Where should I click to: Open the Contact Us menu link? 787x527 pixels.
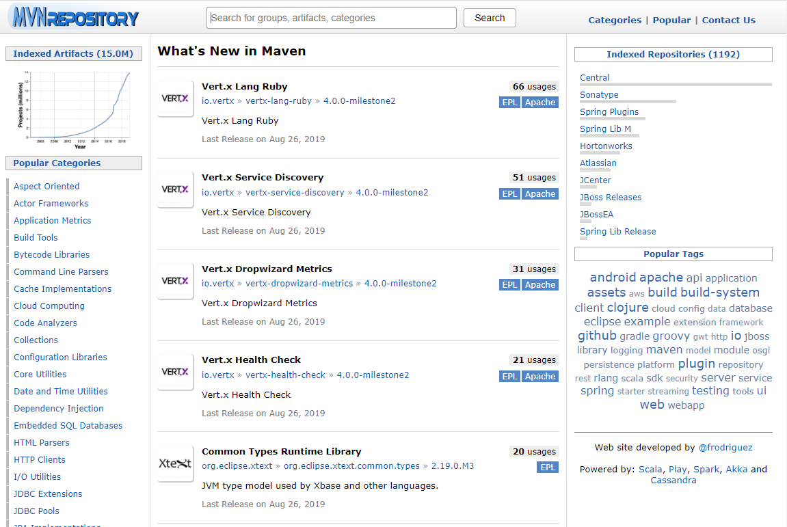coord(728,20)
